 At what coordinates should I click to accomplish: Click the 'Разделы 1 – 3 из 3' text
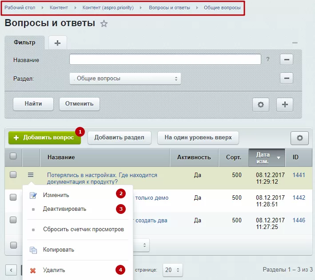point(288,269)
